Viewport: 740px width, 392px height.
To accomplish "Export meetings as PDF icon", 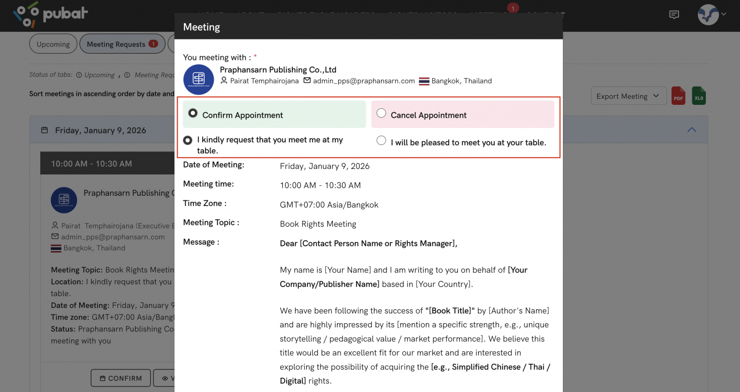I will point(678,96).
